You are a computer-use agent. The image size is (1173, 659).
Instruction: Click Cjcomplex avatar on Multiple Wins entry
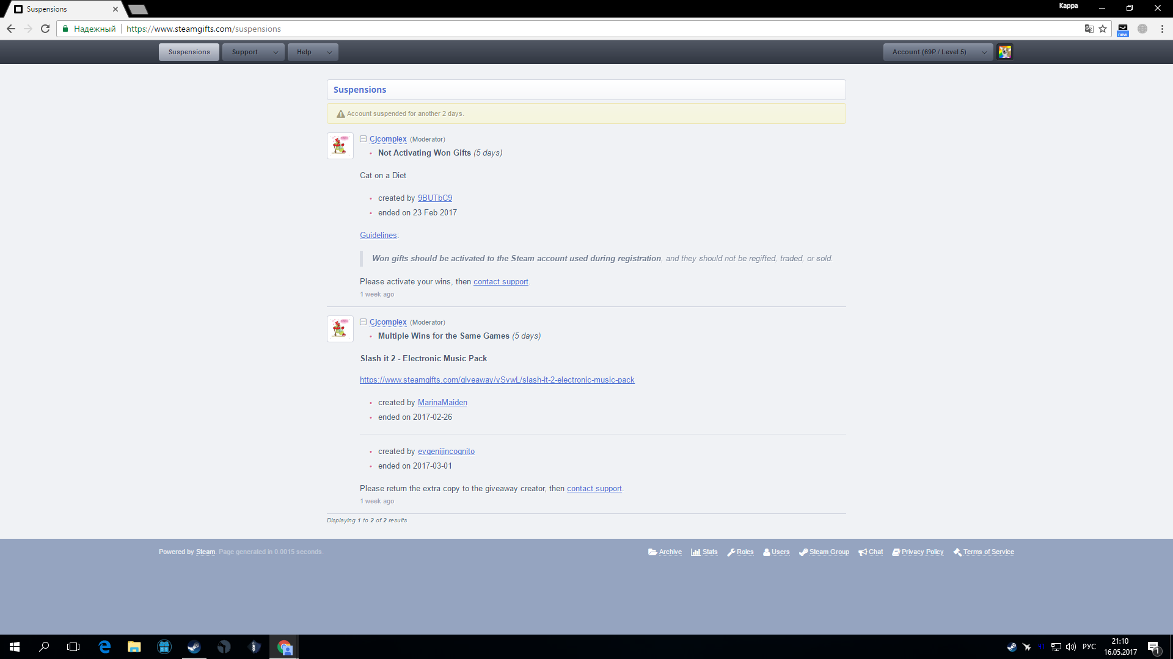(x=340, y=329)
